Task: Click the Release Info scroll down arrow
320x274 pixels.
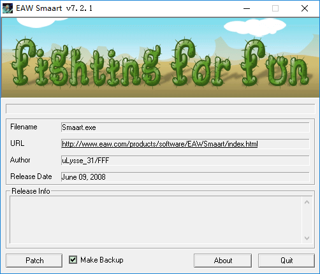Action: pos(307,238)
